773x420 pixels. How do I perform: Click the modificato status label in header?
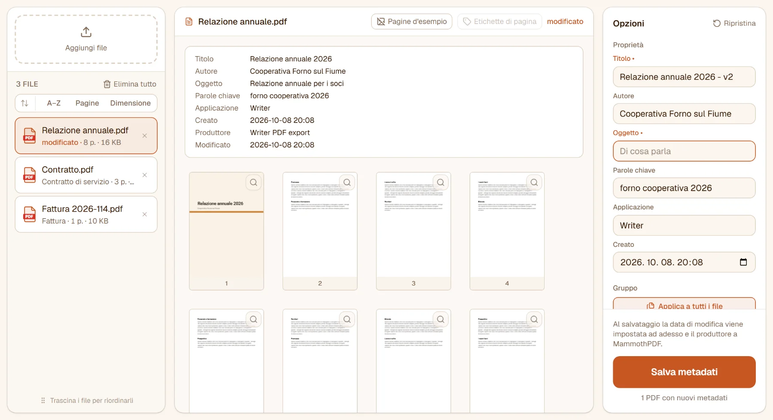click(x=565, y=21)
